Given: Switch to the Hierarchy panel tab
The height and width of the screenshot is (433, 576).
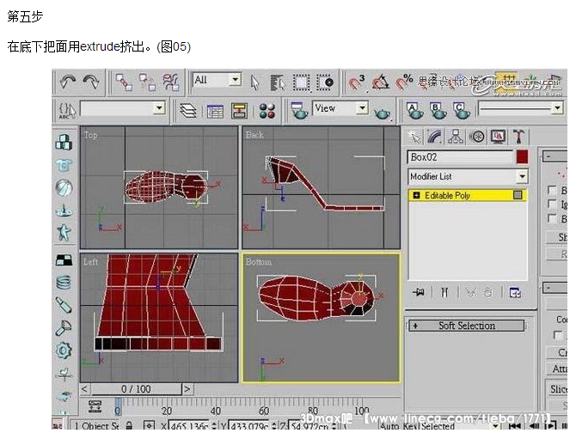Looking at the screenshot, I should point(456,137).
